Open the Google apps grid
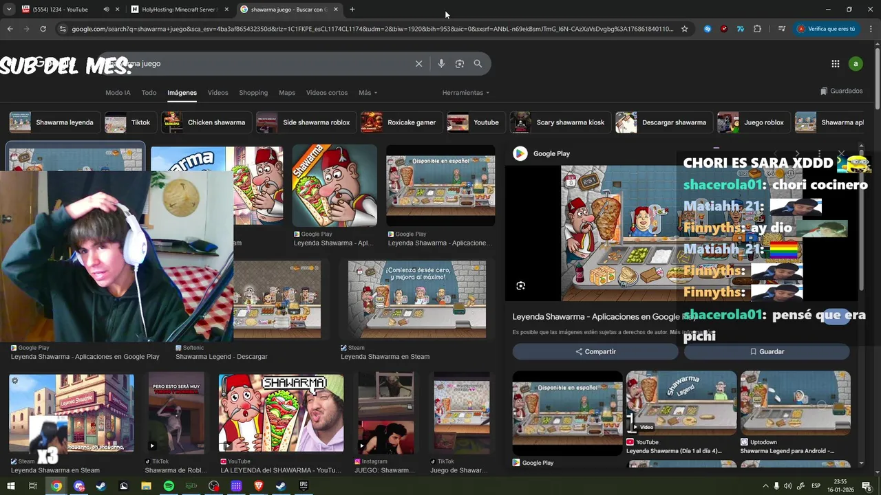This screenshot has height=495, width=881. 835,63
